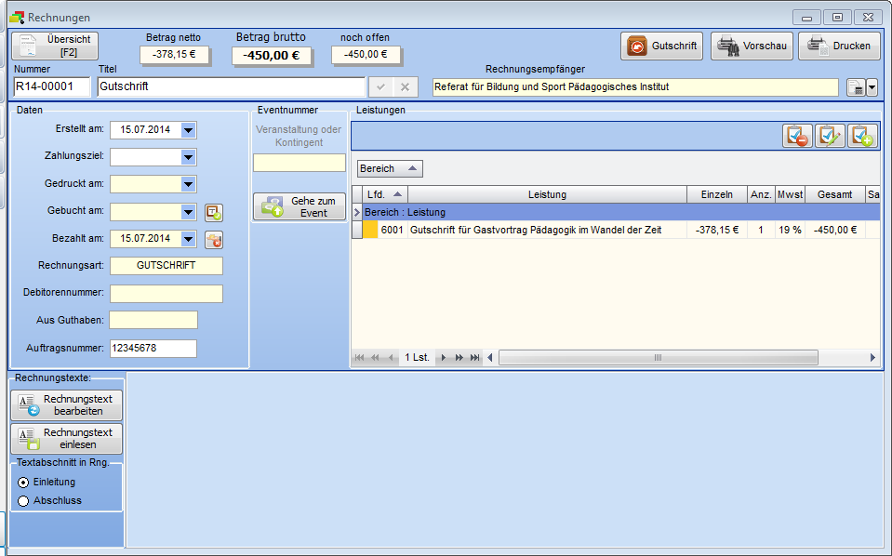Image resolution: width=892 pixels, height=556 pixels.
Task: Click the calculator icon next to Rechnungsempfänger
Action: click(855, 87)
